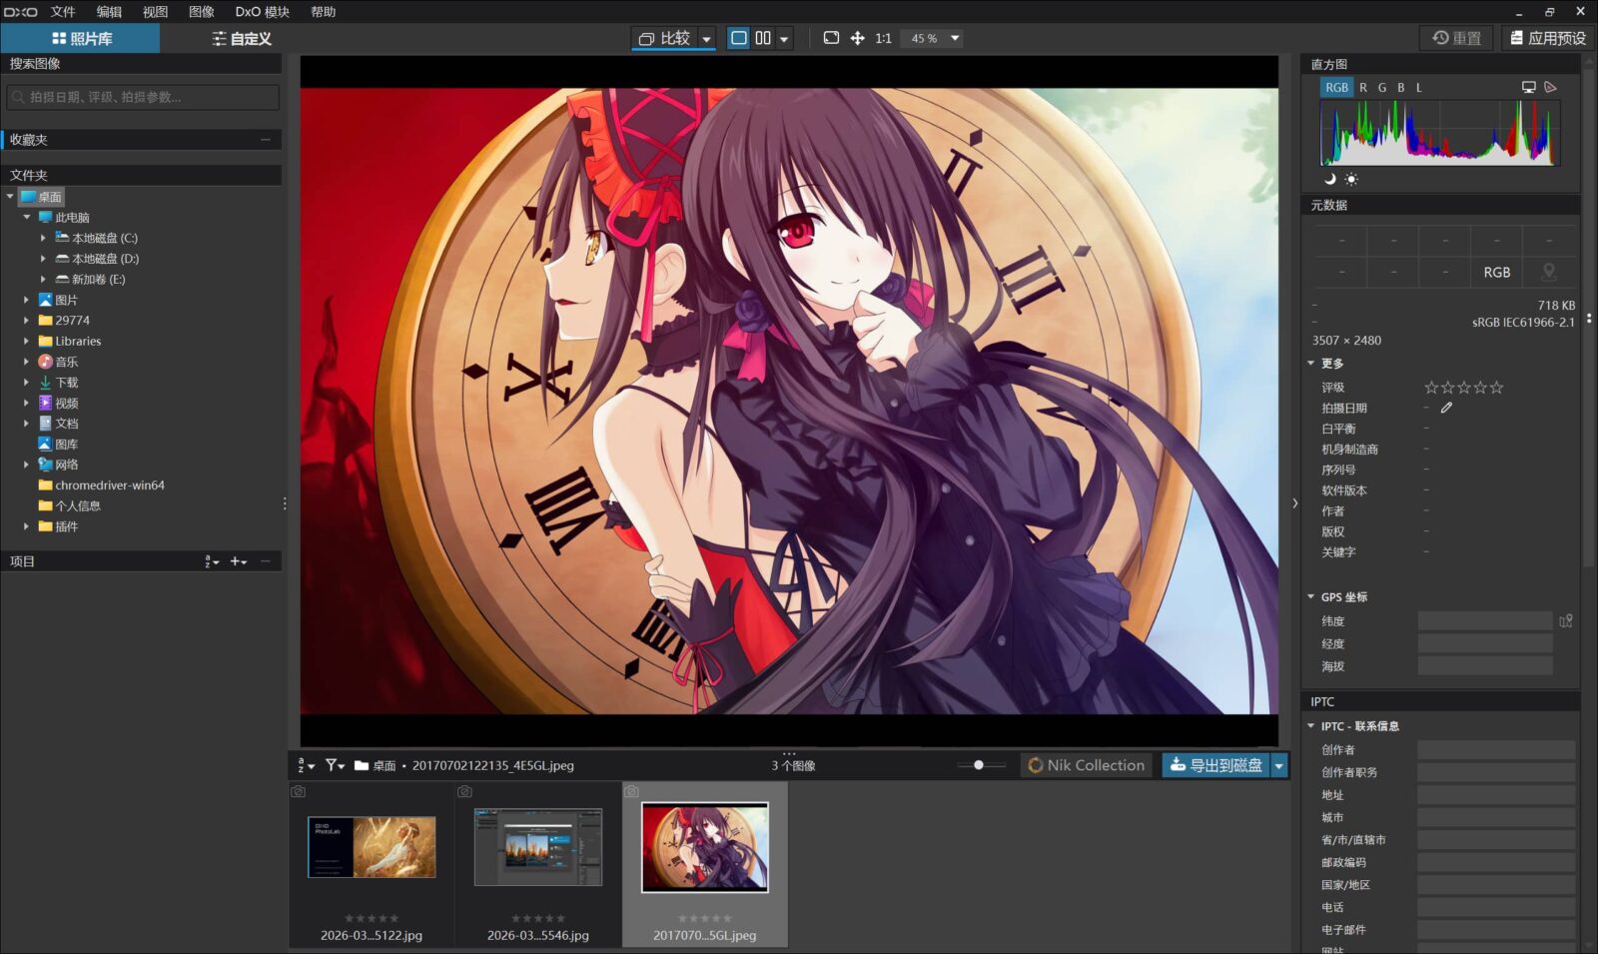The height and width of the screenshot is (954, 1598).
Task: Click the Downloads folder icon
Action: (x=45, y=383)
